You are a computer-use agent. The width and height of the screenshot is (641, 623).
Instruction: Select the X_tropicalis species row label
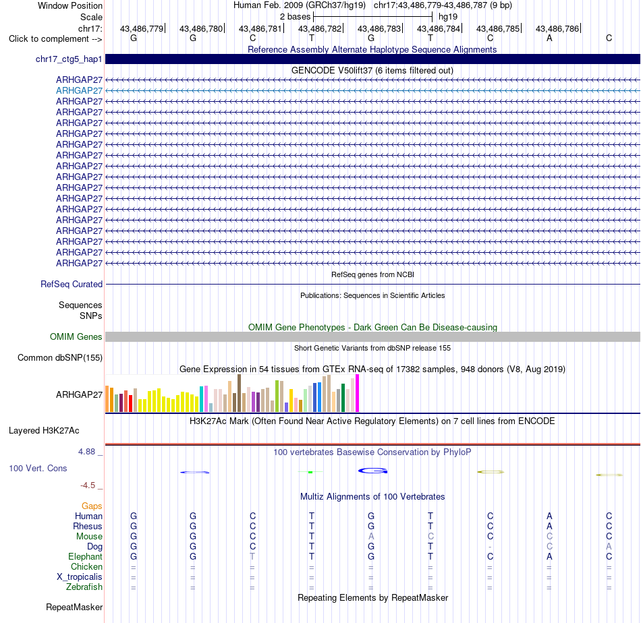click(x=80, y=577)
